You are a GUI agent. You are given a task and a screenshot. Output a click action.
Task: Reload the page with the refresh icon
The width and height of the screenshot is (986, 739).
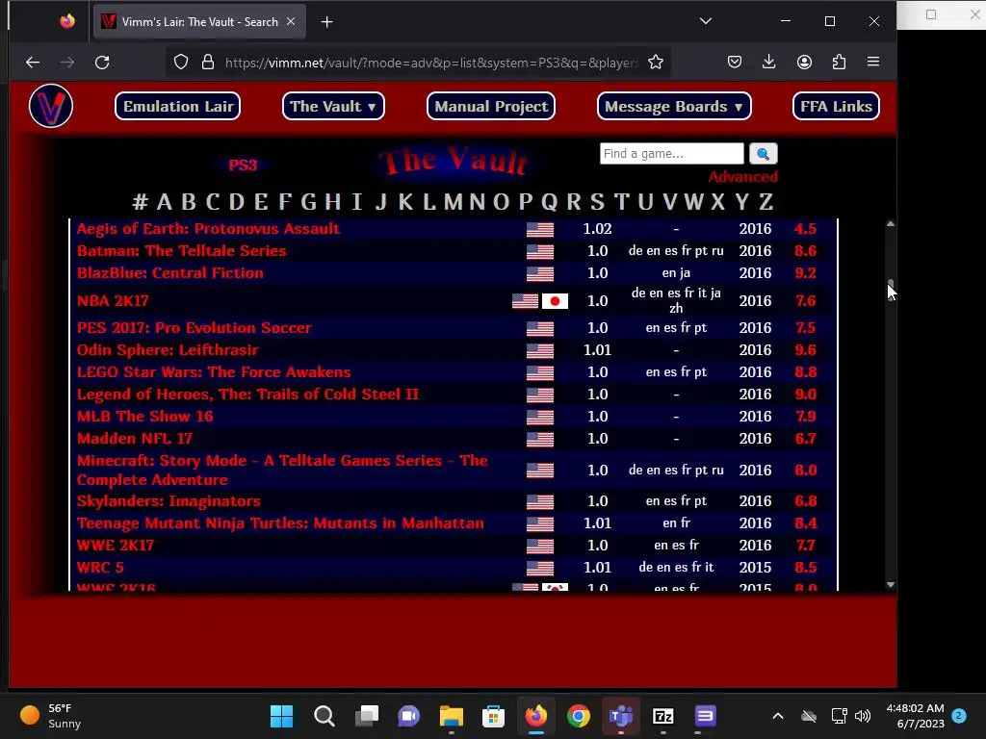pos(102,63)
